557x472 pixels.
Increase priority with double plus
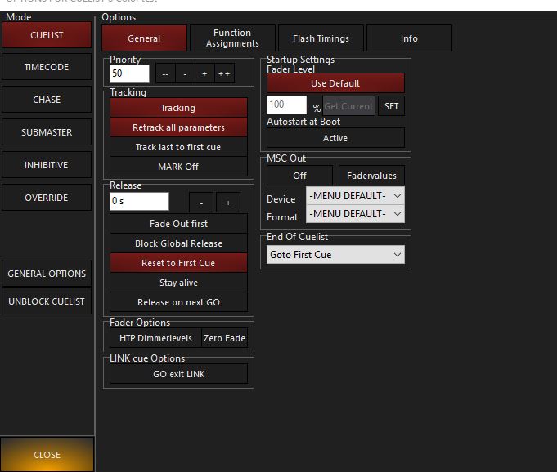pos(224,73)
